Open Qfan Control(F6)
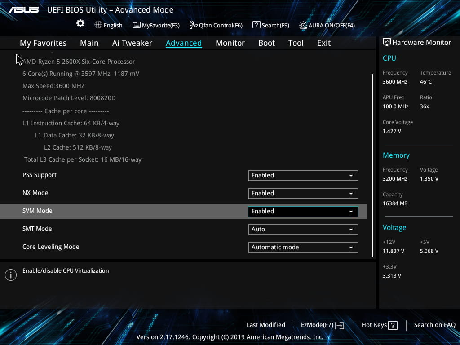 (216, 25)
